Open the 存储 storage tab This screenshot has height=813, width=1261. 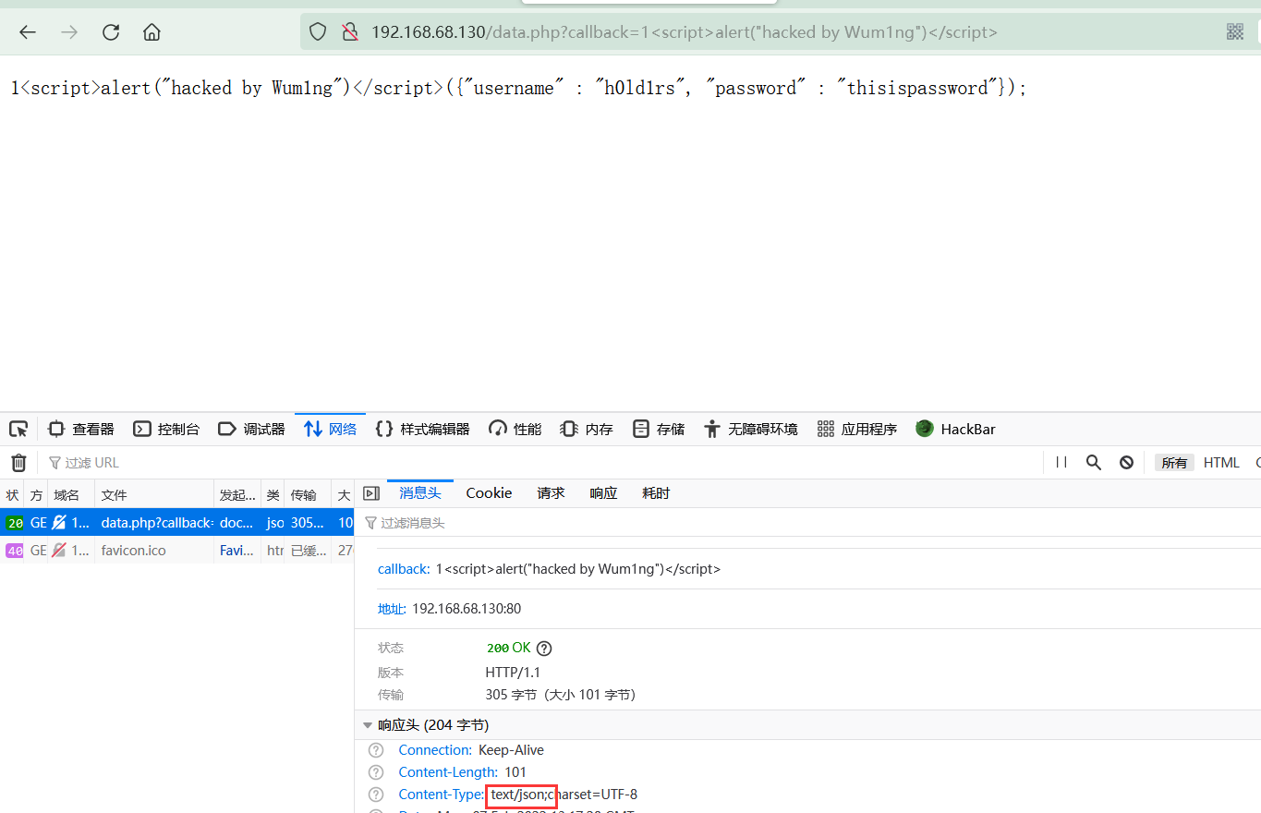point(659,429)
